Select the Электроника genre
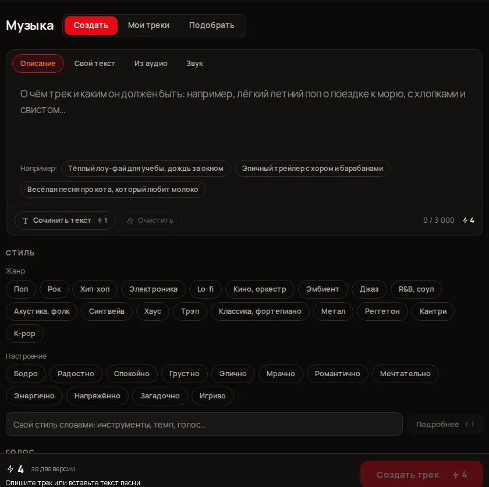The width and height of the screenshot is (489, 487). tap(153, 289)
